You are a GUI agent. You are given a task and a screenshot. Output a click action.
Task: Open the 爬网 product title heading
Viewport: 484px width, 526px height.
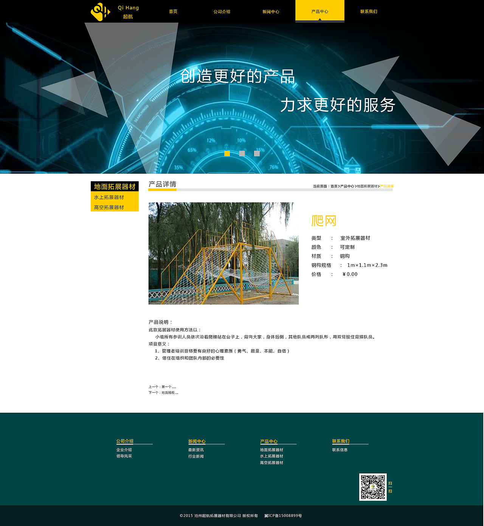pyautogui.click(x=323, y=221)
